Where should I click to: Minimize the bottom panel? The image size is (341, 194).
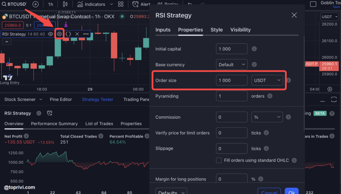click(322, 101)
